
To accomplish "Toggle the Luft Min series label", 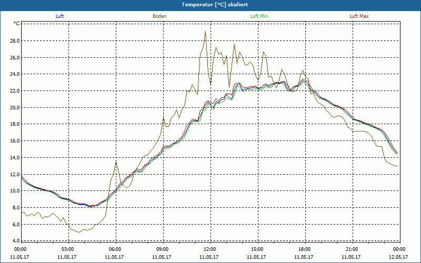I will click(x=259, y=16).
